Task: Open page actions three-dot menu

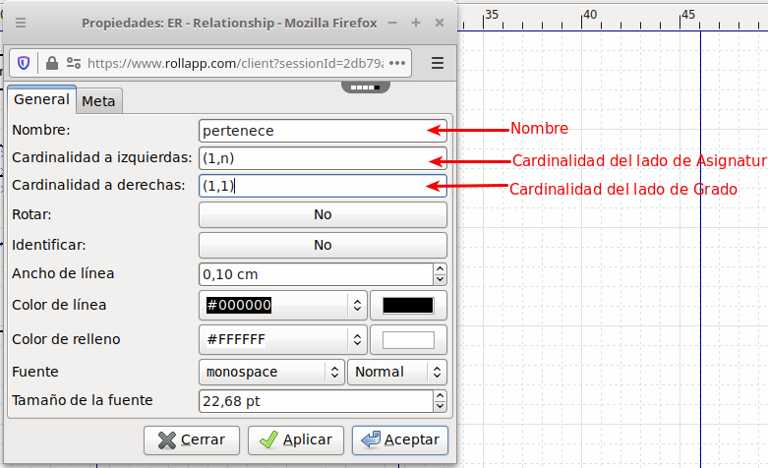Action: tap(397, 63)
